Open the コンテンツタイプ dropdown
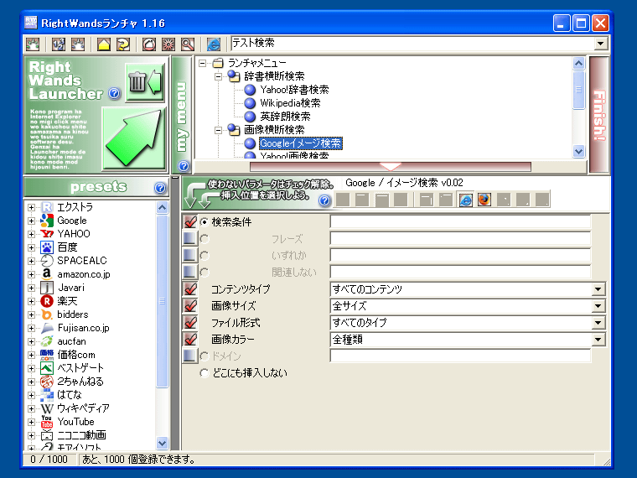The height and width of the screenshot is (478, 637). [x=598, y=289]
